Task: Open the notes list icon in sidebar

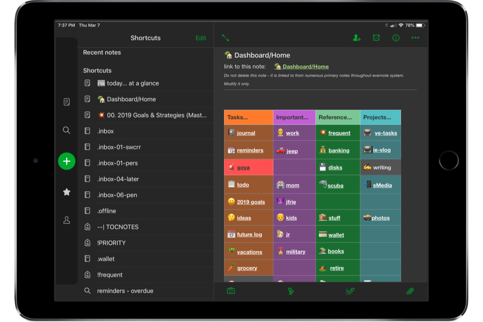Action: [67, 102]
